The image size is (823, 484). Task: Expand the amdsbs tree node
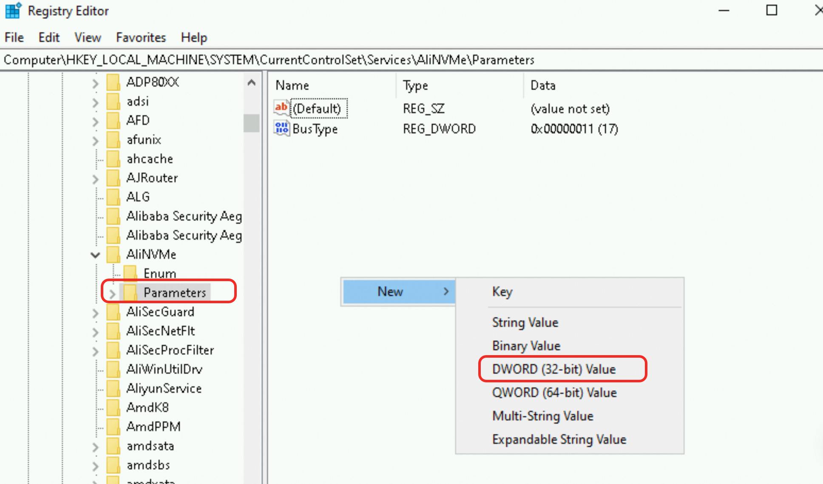pos(95,466)
